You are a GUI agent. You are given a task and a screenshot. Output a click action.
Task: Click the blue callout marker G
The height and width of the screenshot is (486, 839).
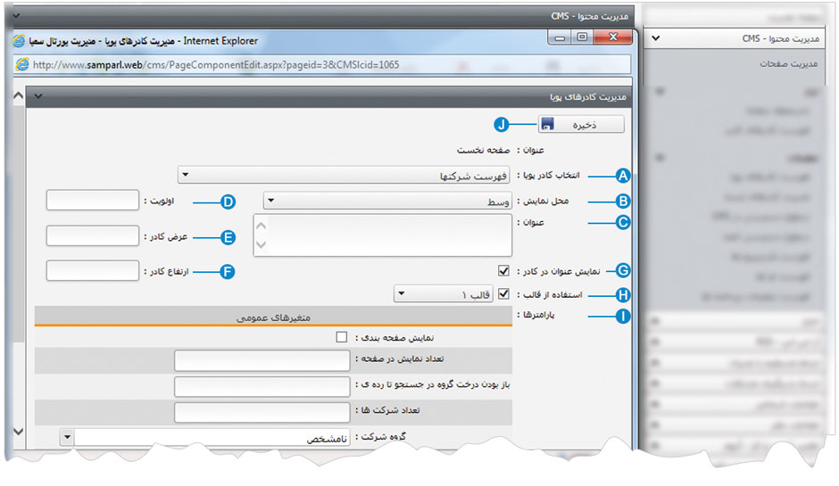pyautogui.click(x=624, y=270)
